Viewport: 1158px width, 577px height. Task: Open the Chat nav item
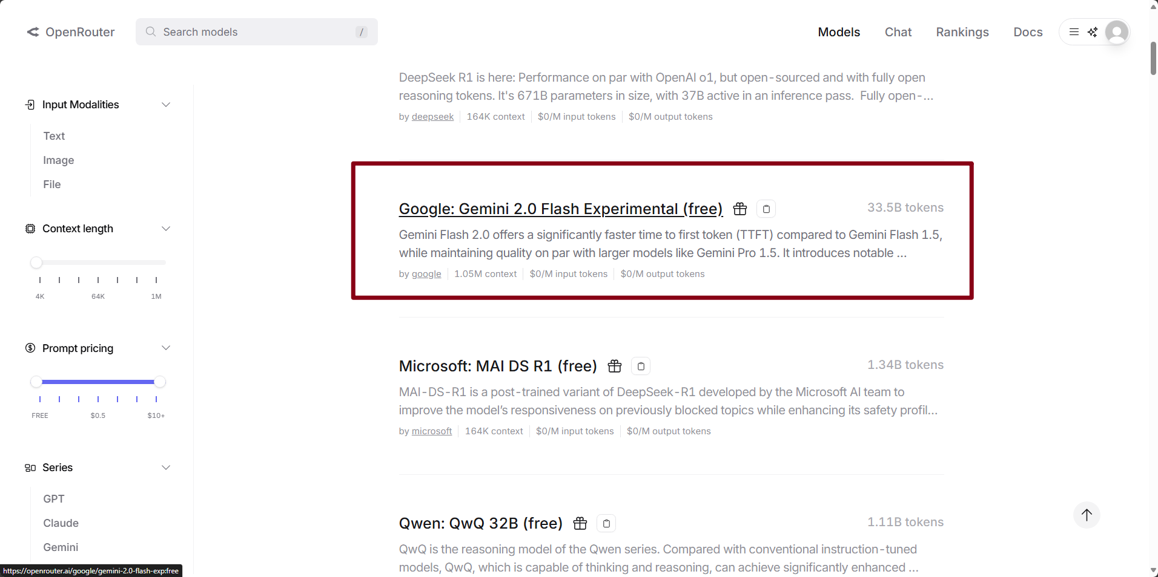pos(898,32)
